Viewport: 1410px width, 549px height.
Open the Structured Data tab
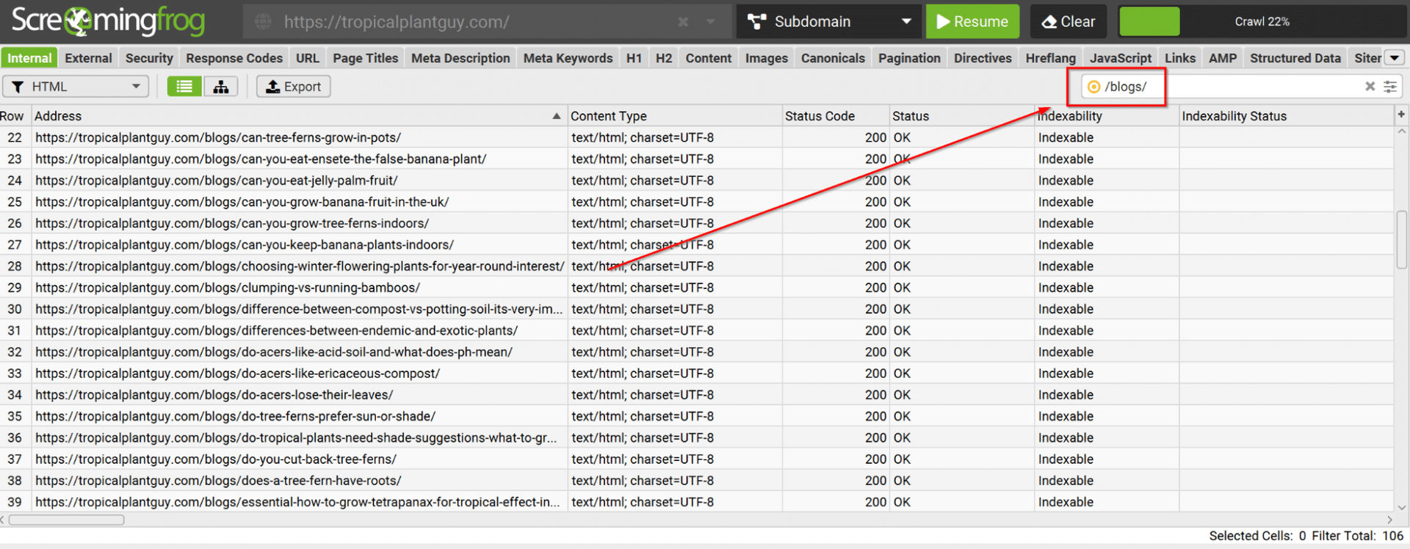(x=1295, y=58)
